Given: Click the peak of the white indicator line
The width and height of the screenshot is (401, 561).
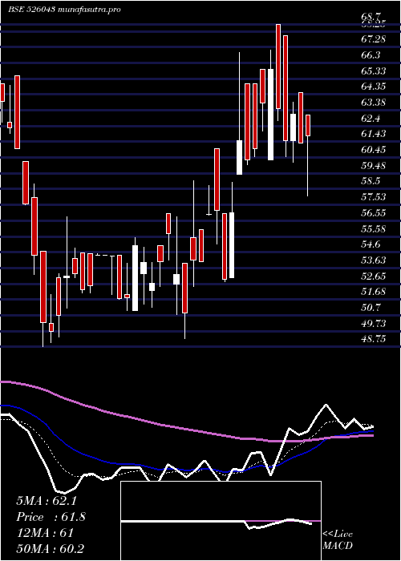Looking at the screenshot, I should (326, 405).
